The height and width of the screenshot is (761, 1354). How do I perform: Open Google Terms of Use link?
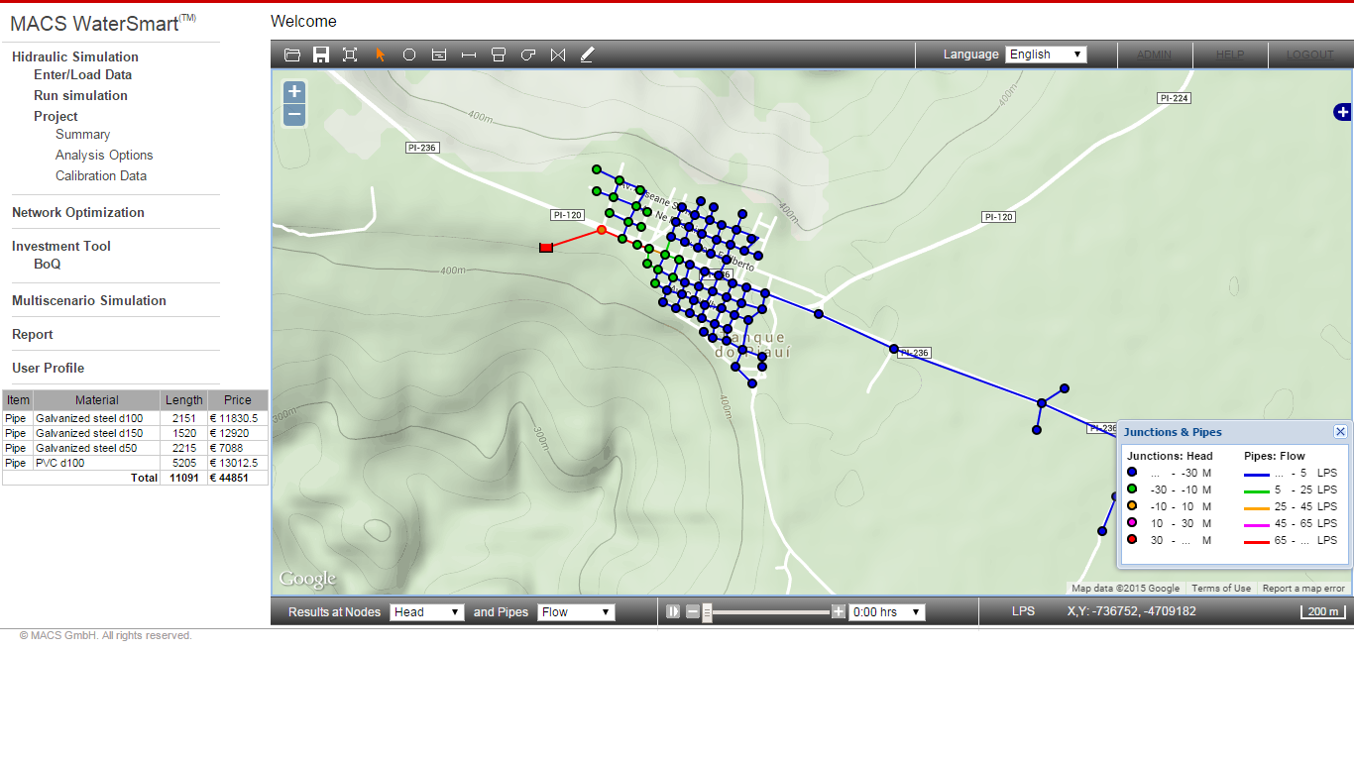(1220, 589)
